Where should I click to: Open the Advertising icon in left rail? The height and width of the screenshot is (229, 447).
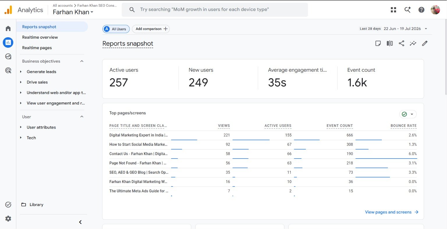pos(8,70)
